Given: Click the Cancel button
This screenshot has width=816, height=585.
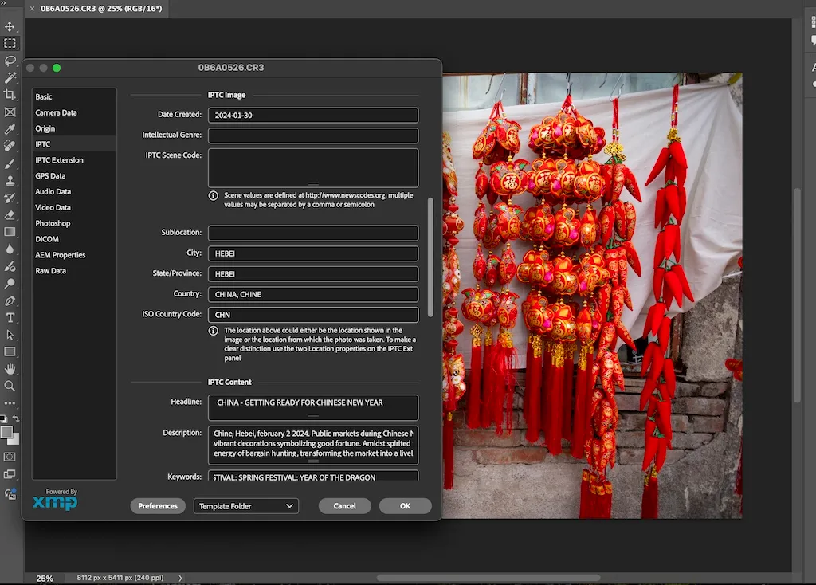Looking at the screenshot, I should click(x=344, y=506).
